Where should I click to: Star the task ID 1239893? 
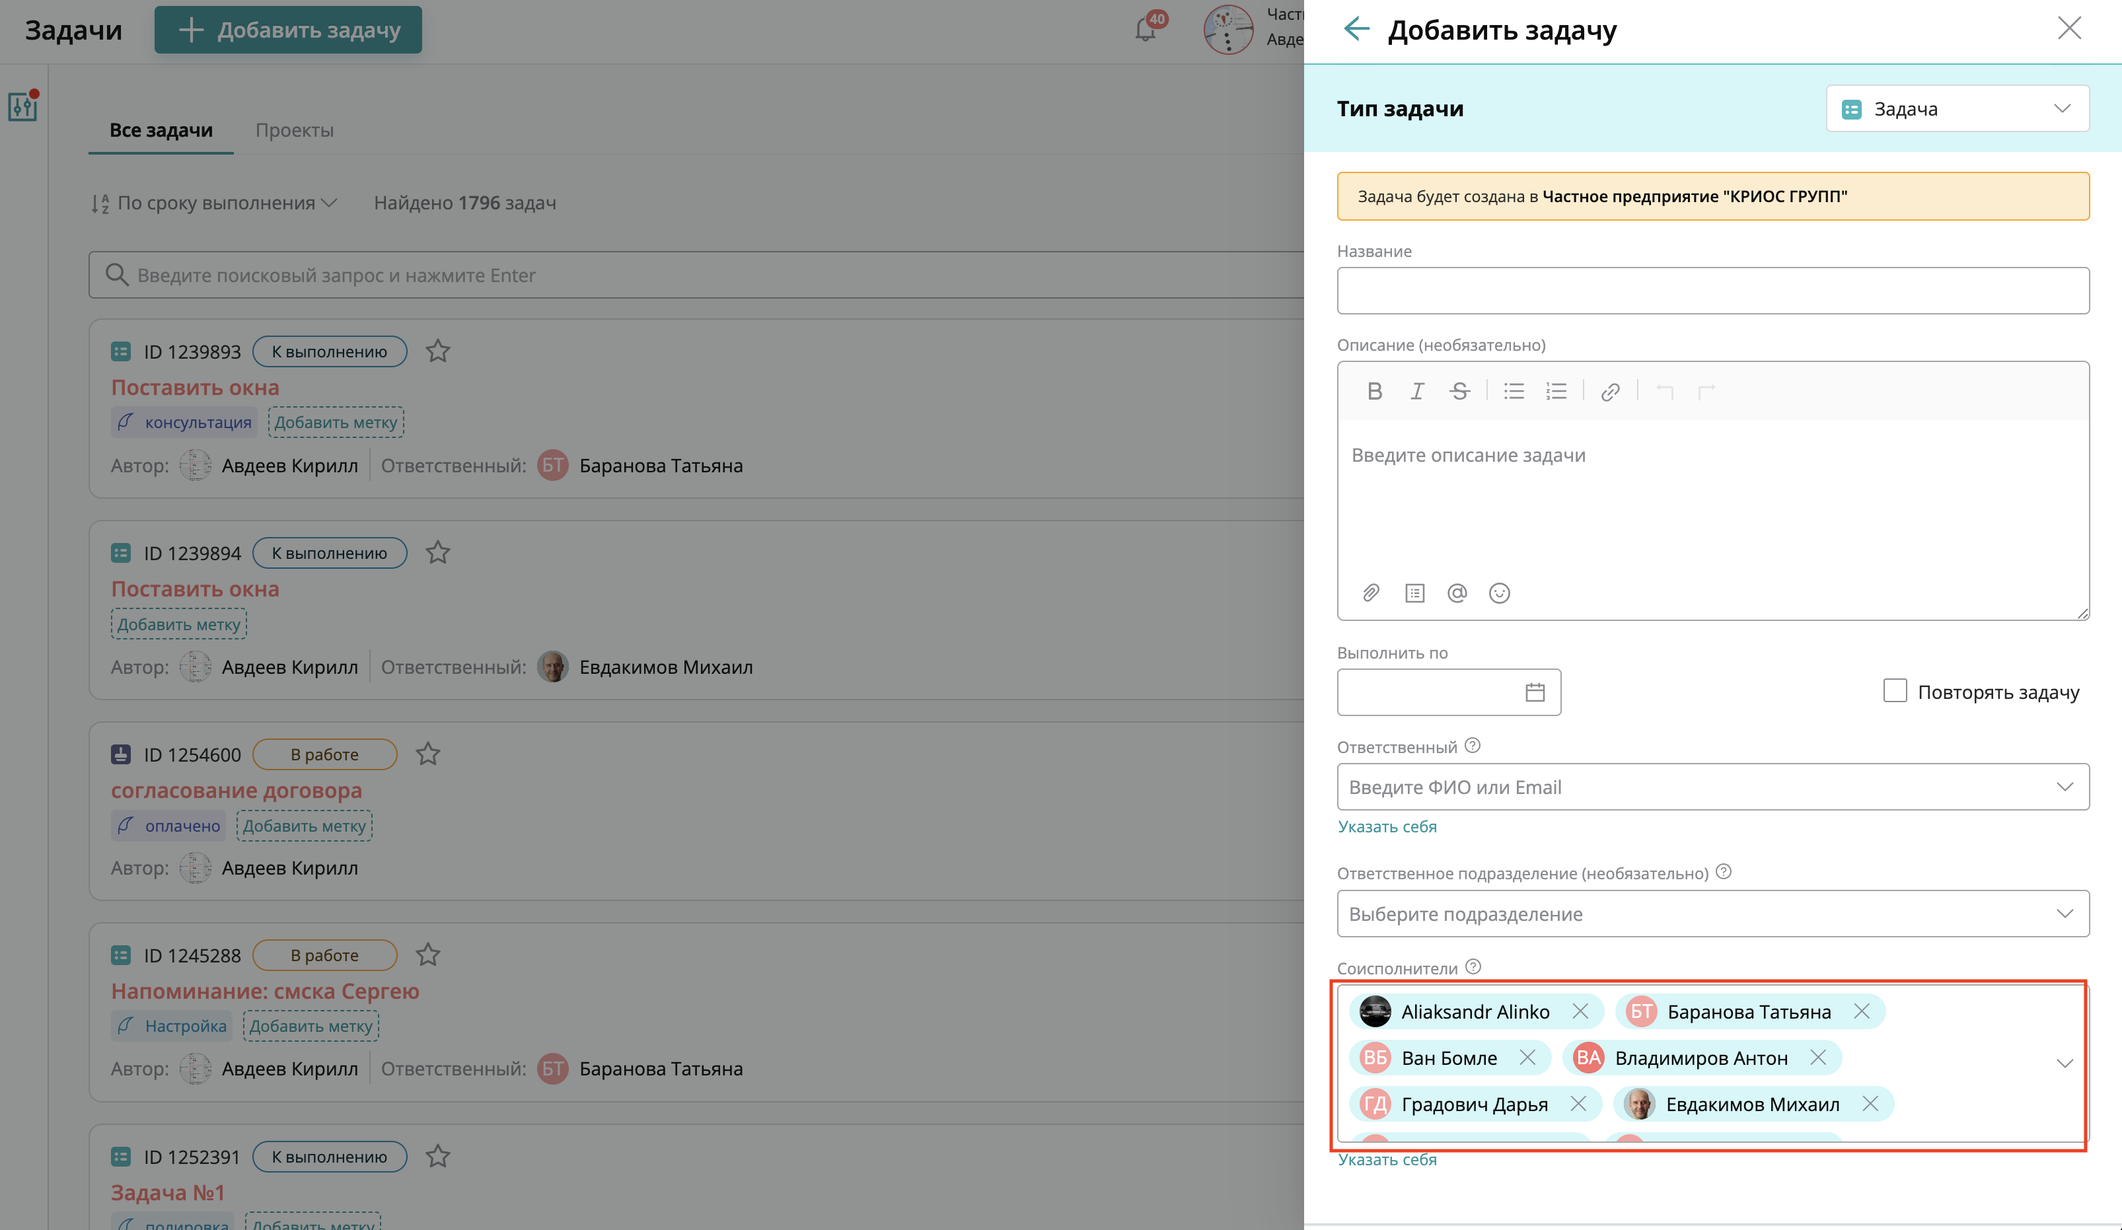437,351
